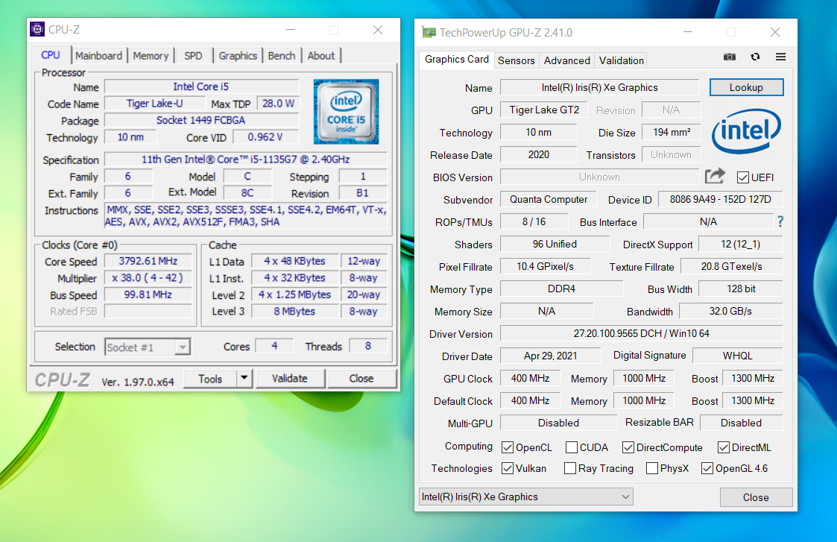Click the GPU Name field in GPU-Z

[599, 87]
